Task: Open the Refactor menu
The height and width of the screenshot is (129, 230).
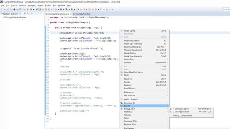Action: 22,5
